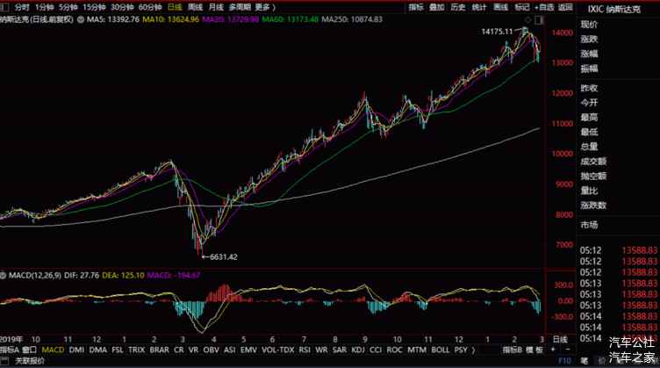Click the 14175.11 high price label

[497, 32]
